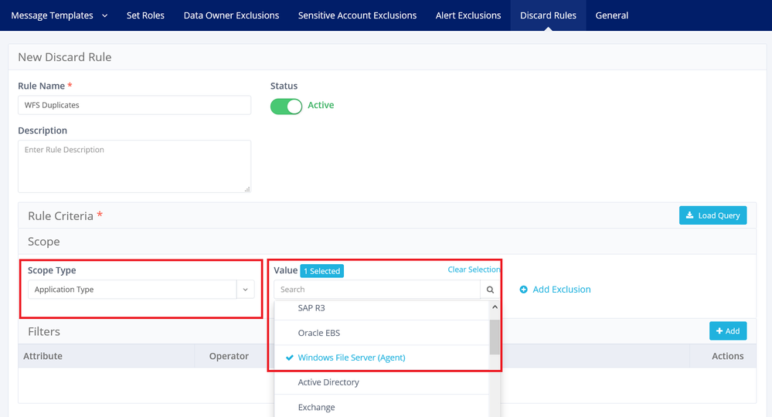Click the plus icon beside Add Exclusion

tap(523, 290)
